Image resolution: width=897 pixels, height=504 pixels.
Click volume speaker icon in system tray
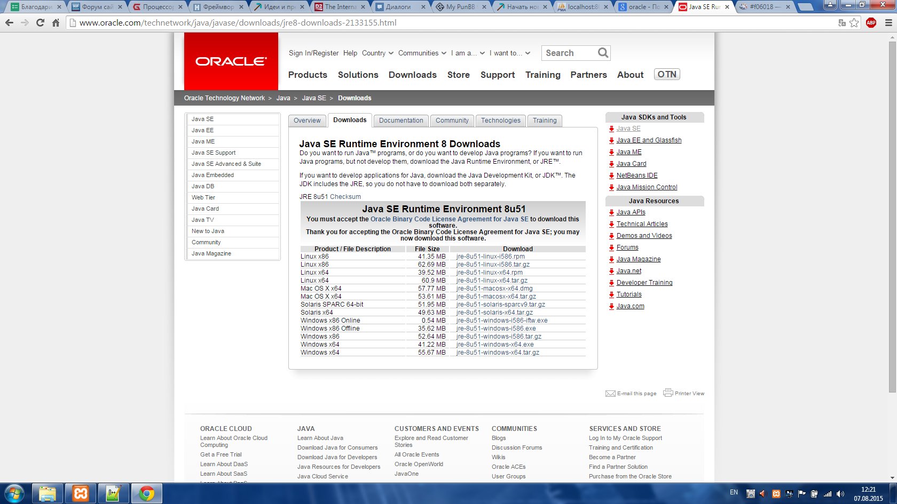[840, 494]
